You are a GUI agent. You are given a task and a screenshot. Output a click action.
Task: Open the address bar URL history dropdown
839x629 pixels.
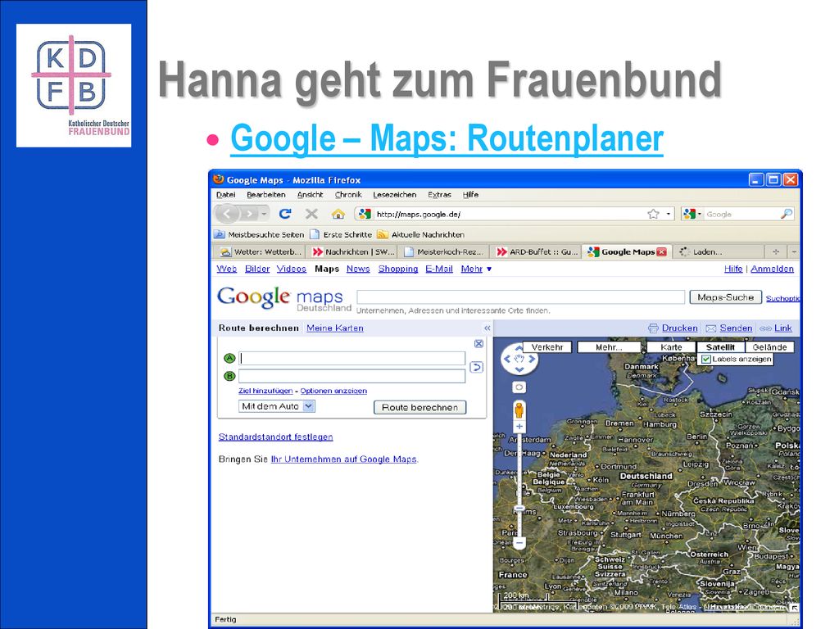click(x=669, y=214)
